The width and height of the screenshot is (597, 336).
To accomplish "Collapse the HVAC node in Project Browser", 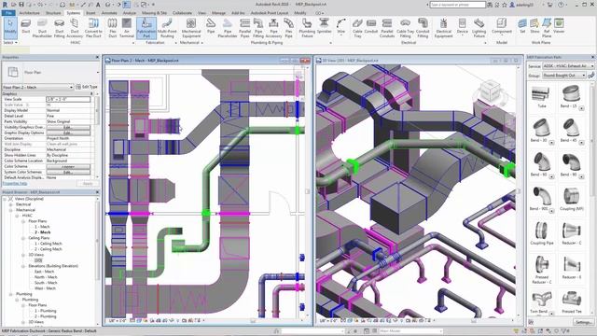I will pyautogui.click(x=17, y=216).
